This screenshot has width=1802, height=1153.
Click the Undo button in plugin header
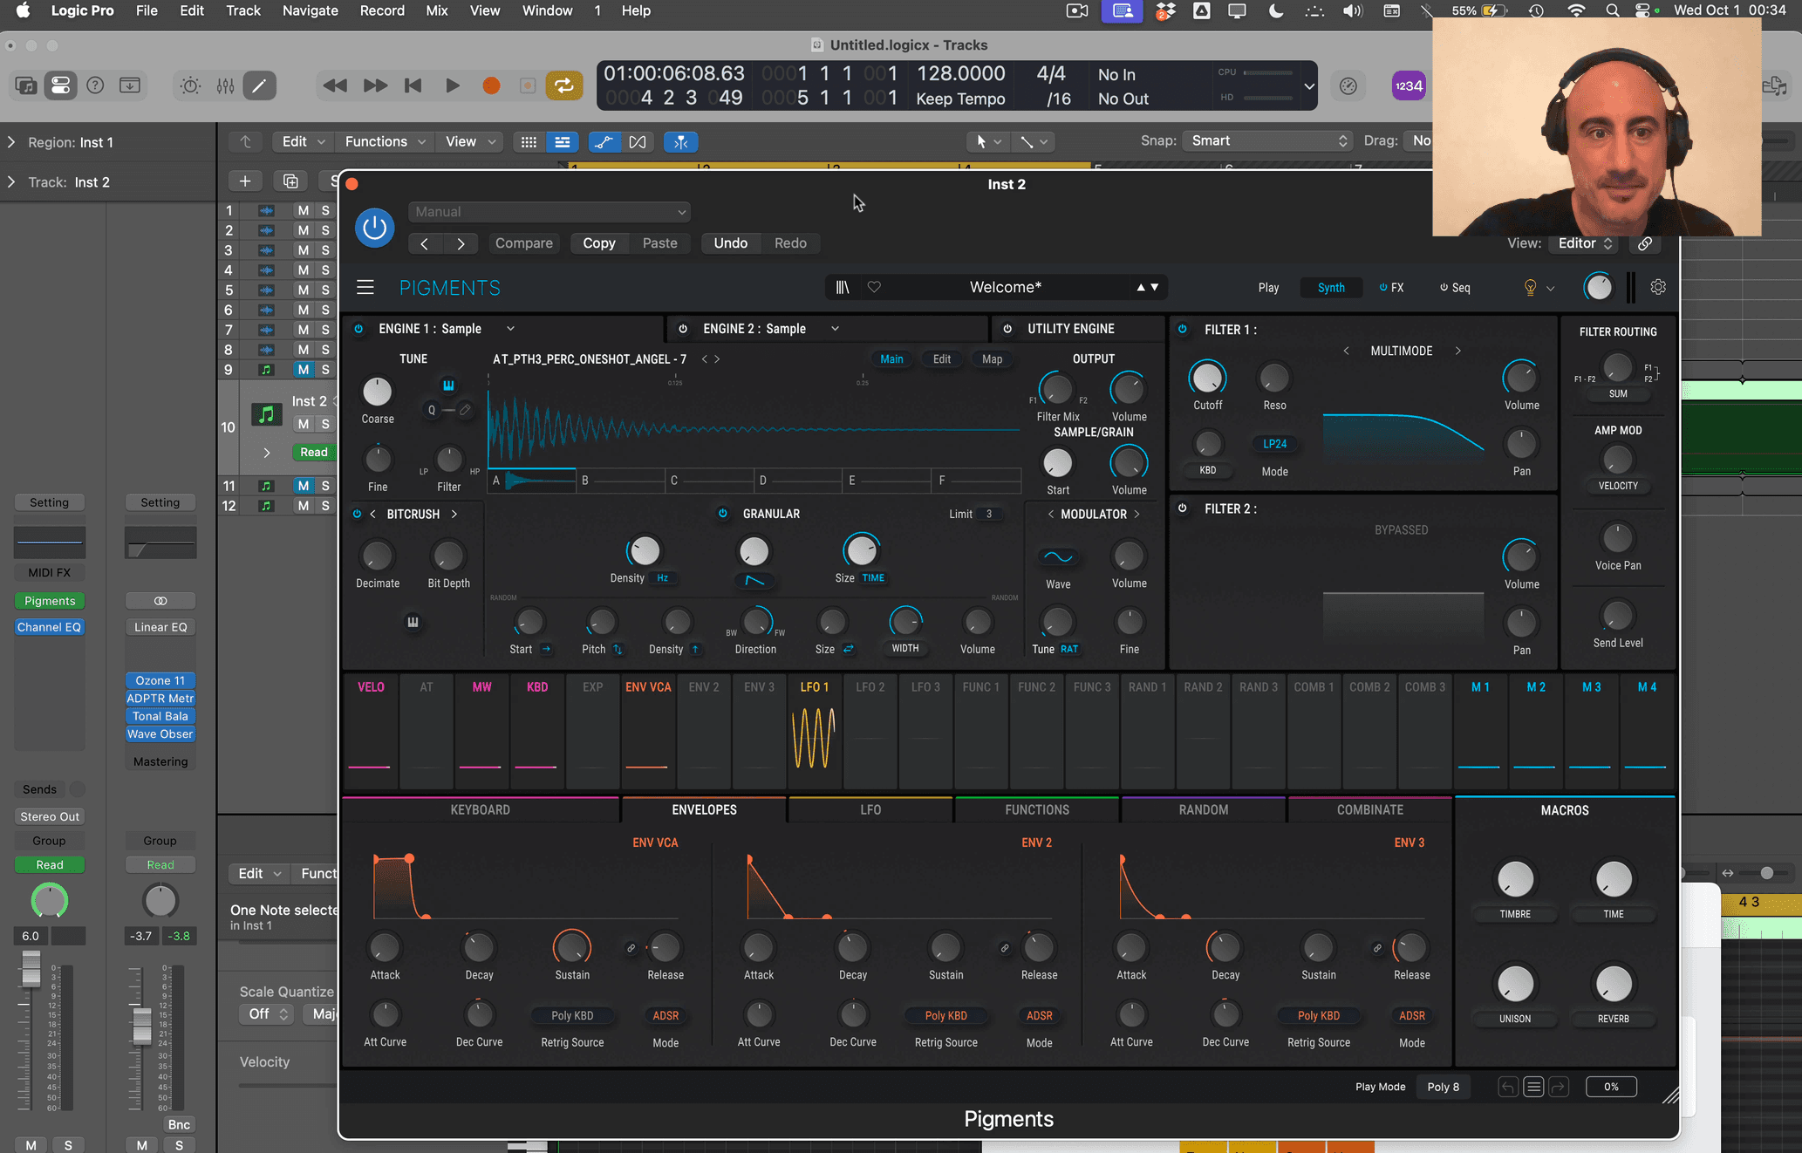click(730, 243)
